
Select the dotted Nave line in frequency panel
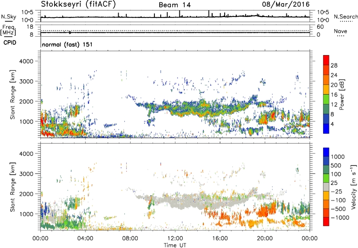point(175,30)
